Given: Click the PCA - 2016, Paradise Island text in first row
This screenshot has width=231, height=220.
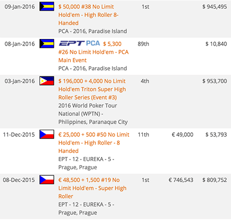Looking at the screenshot, I should coord(92,31).
